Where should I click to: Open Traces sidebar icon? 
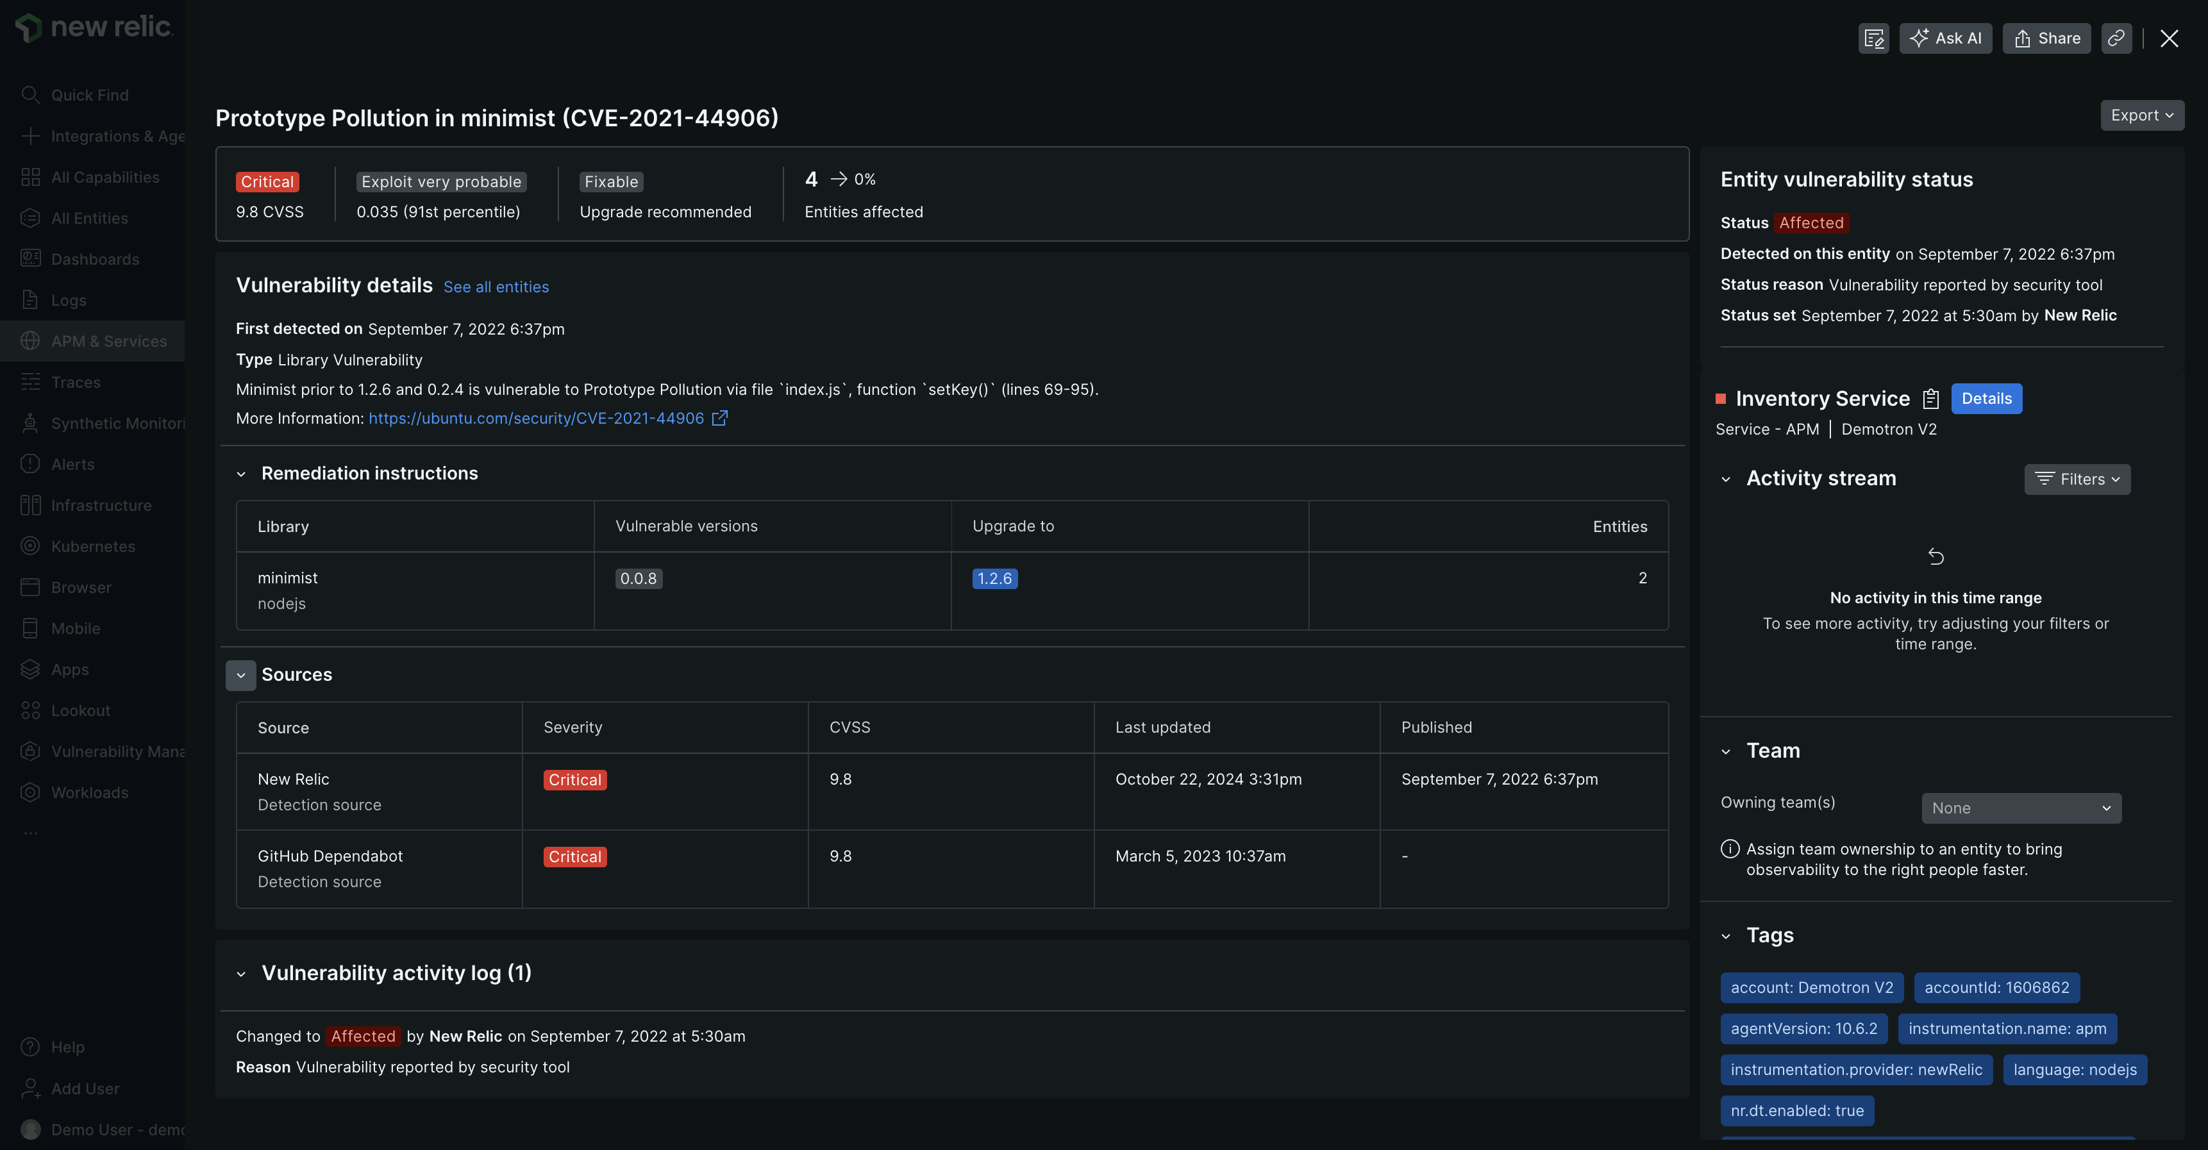pyautogui.click(x=30, y=382)
